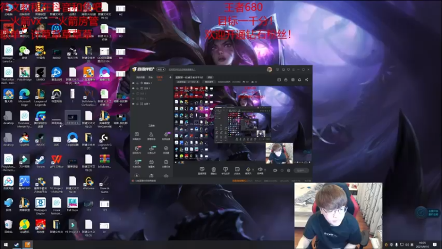The height and width of the screenshot is (249, 442).
Task: Open the share icon at preview top-right
Action: click(307, 80)
